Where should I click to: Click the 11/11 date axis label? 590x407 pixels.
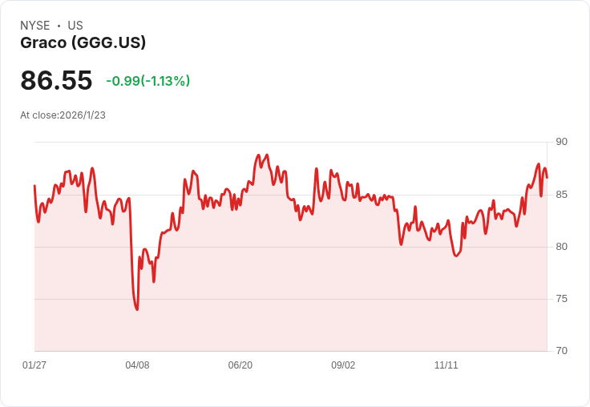pyautogui.click(x=447, y=365)
